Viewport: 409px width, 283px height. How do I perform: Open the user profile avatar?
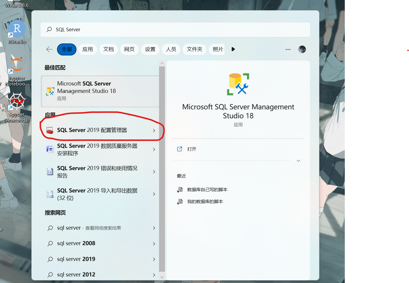click(x=302, y=49)
